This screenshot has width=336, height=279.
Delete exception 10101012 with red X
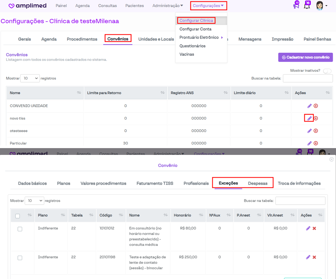314,228
